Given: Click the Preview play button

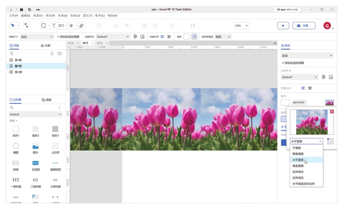Looking at the screenshot, I should click(x=283, y=26).
